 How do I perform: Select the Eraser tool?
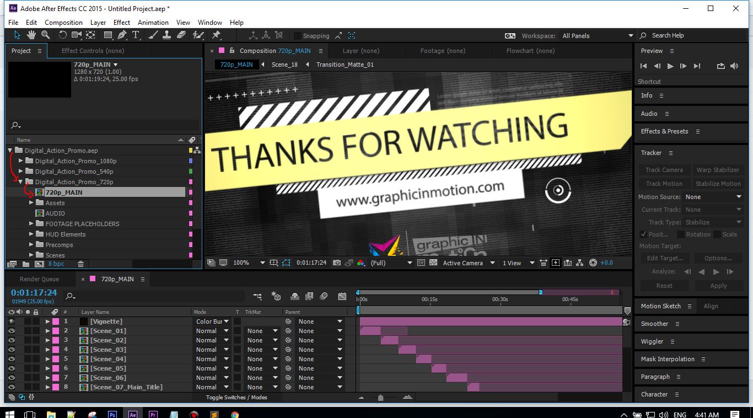pos(181,35)
